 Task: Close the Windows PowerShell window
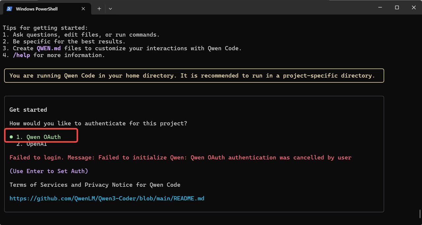[414, 7]
